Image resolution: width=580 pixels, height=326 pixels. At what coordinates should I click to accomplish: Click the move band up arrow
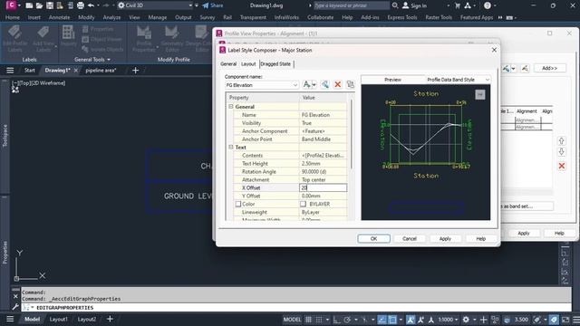click(562, 141)
